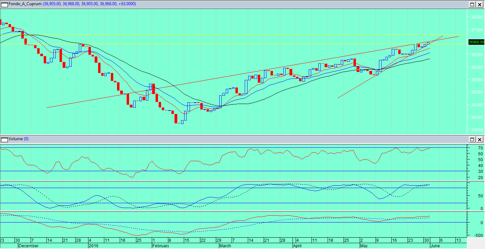Select the lower blue 30 level line
485x249 pixels.
[233, 171]
